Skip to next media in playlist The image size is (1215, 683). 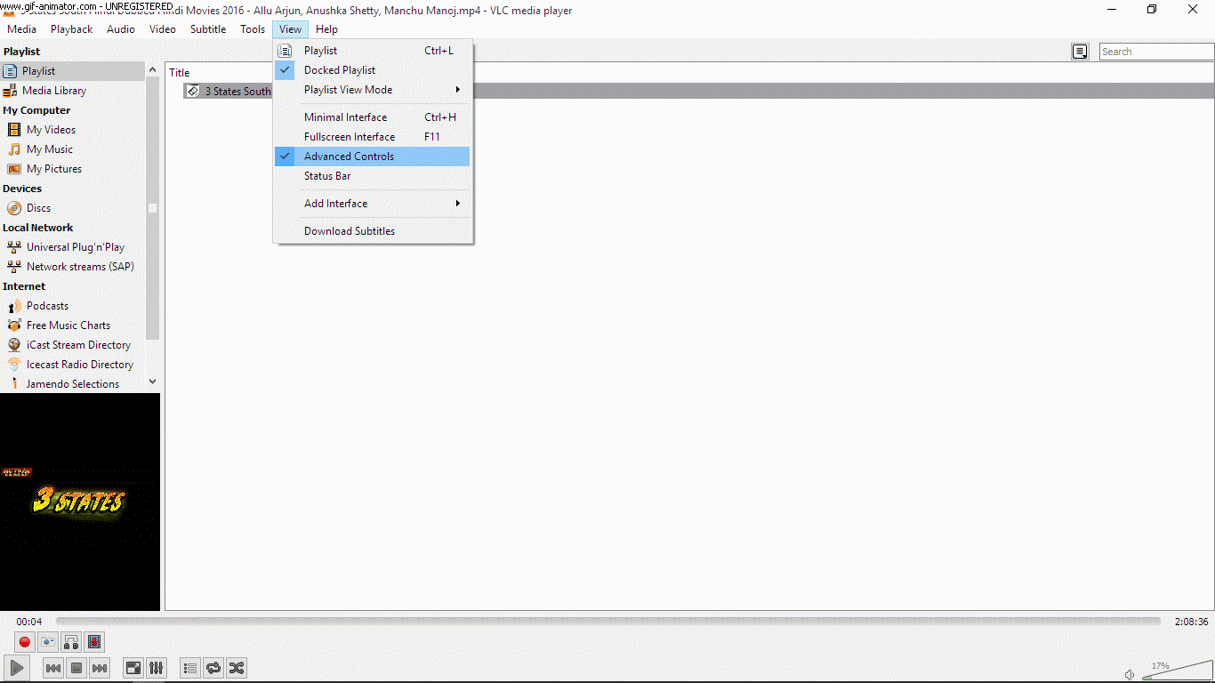(100, 668)
